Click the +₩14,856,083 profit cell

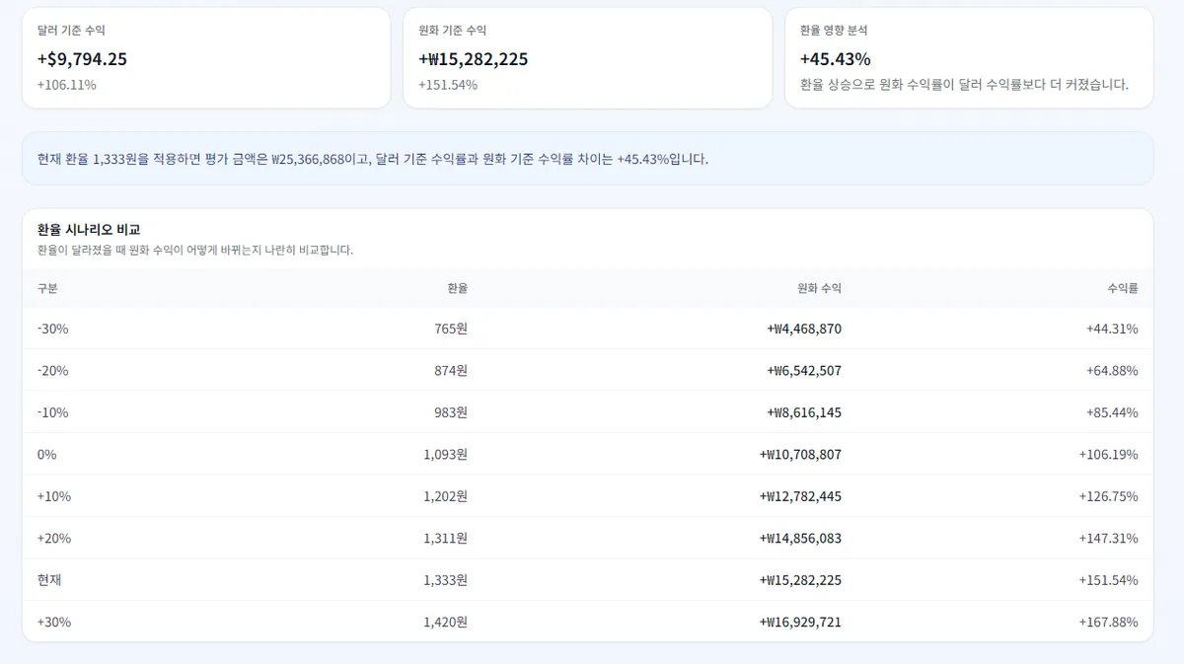pyautogui.click(x=800, y=539)
